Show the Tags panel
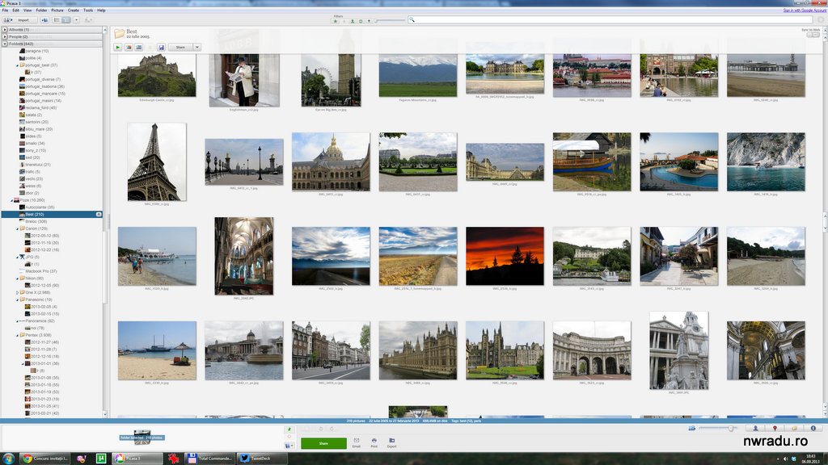828x465 pixels. tap(794, 428)
